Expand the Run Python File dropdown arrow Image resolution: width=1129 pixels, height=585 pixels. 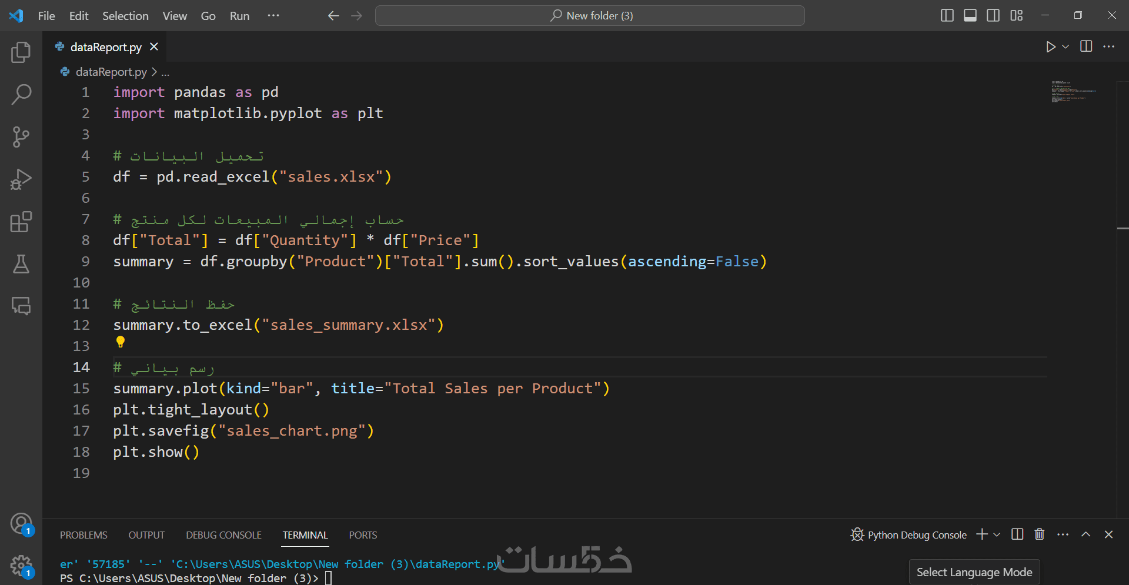[1065, 47]
